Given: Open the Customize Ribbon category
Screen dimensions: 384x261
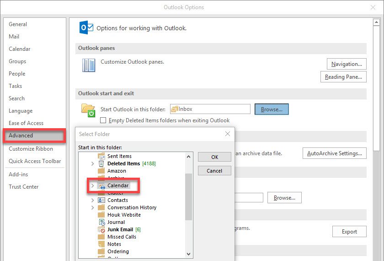Looking at the screenshot, I should 31,149.
